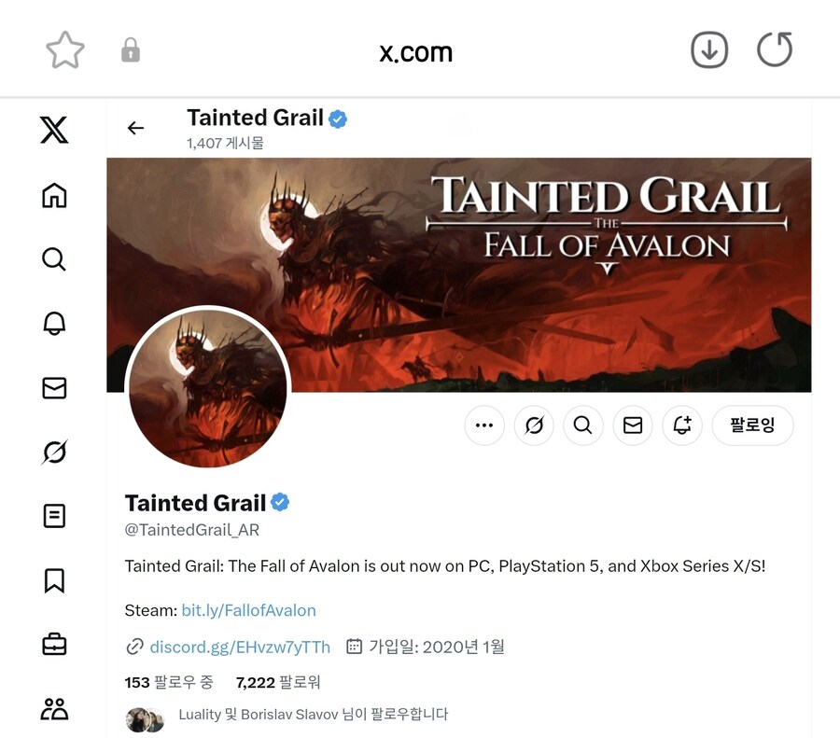Open Bookmarks in sidebar
Screen dimensions: 840x738
[x=54, y=580]
